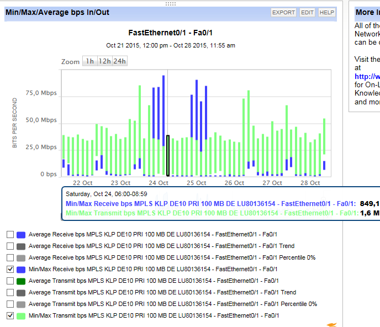Set chart zoom to 12h
Viewport: 380px width, 327px height.
pos(105,61)
